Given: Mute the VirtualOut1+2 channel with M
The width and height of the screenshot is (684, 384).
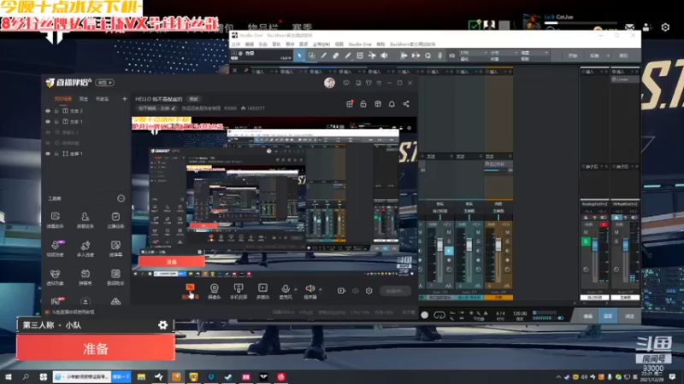Looking at the screenshot, I should 616,232.
